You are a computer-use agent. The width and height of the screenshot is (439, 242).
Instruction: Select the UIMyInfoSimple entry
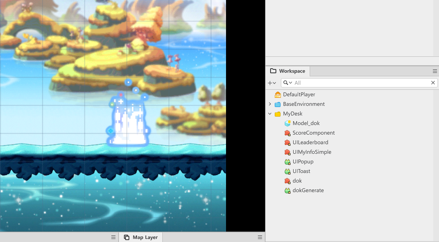(312, 152)
